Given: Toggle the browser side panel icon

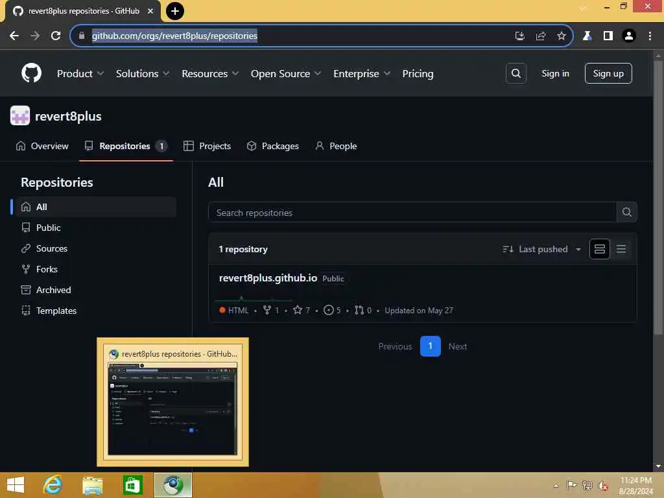Looking at the screenshot, I should coord(608,36).
